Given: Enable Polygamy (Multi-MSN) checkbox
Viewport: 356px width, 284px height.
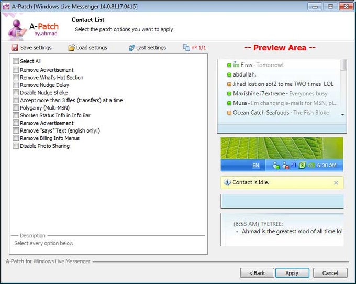Looking at the screenshot, I should [x=16, y=107].
